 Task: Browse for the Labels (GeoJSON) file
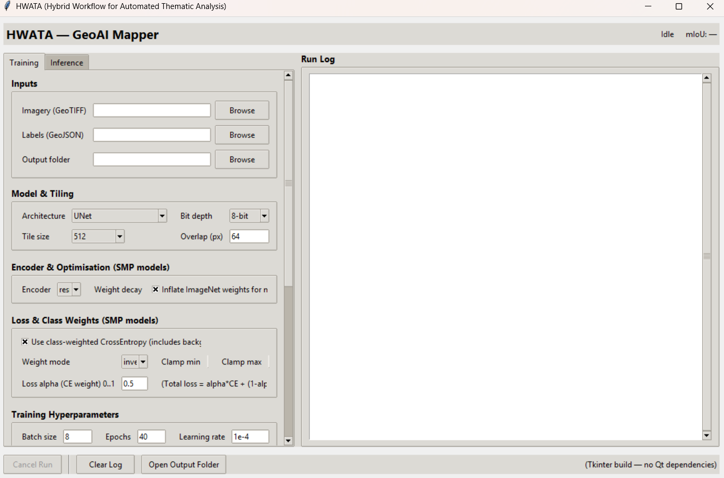coord(241,135)
